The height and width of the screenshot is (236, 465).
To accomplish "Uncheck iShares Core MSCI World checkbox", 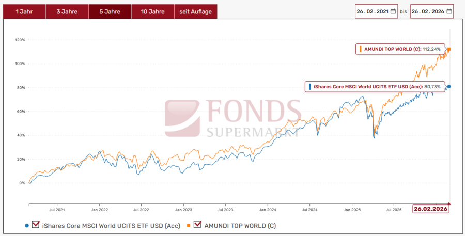I will (36, 224).
